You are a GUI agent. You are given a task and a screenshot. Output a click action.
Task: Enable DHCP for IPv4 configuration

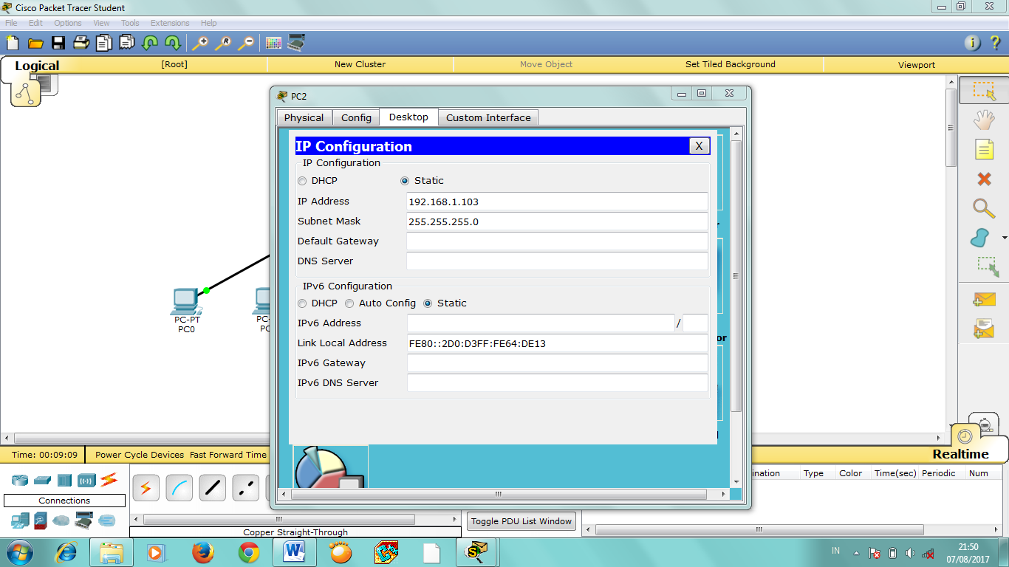click(302, 180)
